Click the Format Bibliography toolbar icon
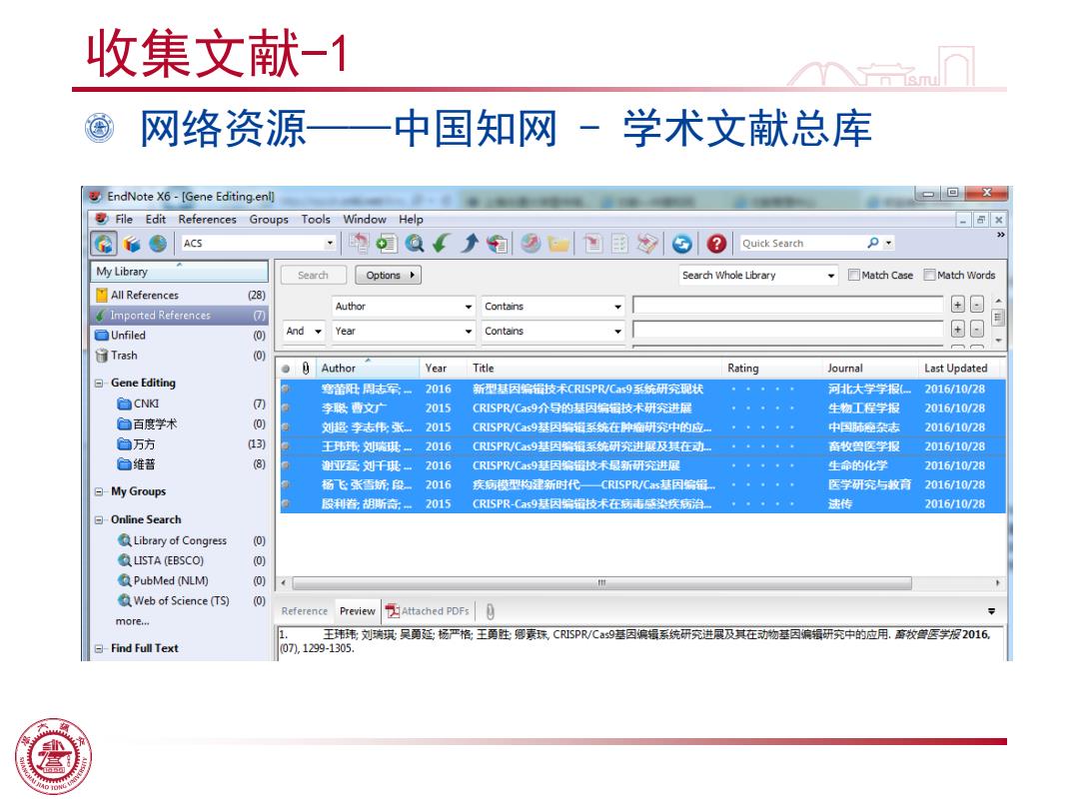The image size is (1079, 809). point(619,244)
